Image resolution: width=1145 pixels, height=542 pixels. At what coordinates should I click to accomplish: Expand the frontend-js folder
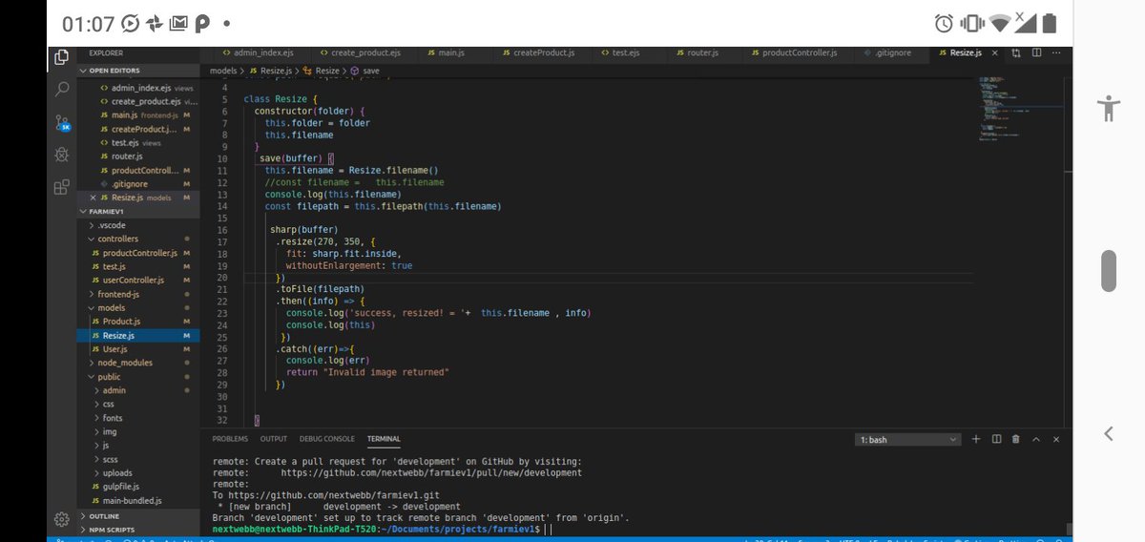pyautogui.click(x=117, y=294)
